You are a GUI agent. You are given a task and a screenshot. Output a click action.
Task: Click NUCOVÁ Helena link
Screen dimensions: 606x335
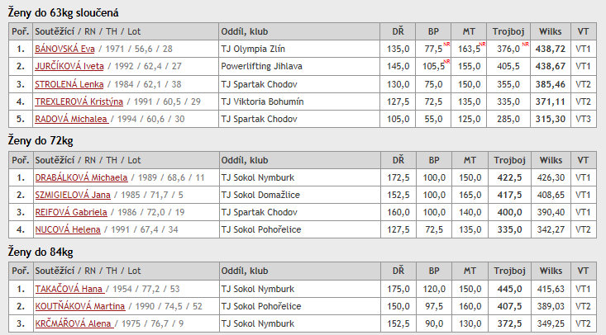[68, 229]
